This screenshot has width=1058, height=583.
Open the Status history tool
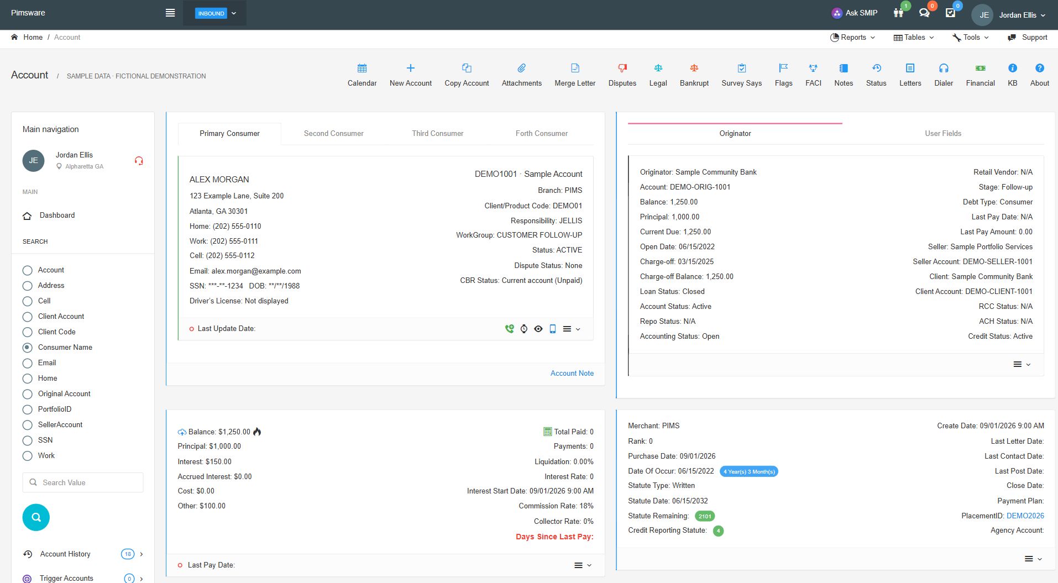876,75
